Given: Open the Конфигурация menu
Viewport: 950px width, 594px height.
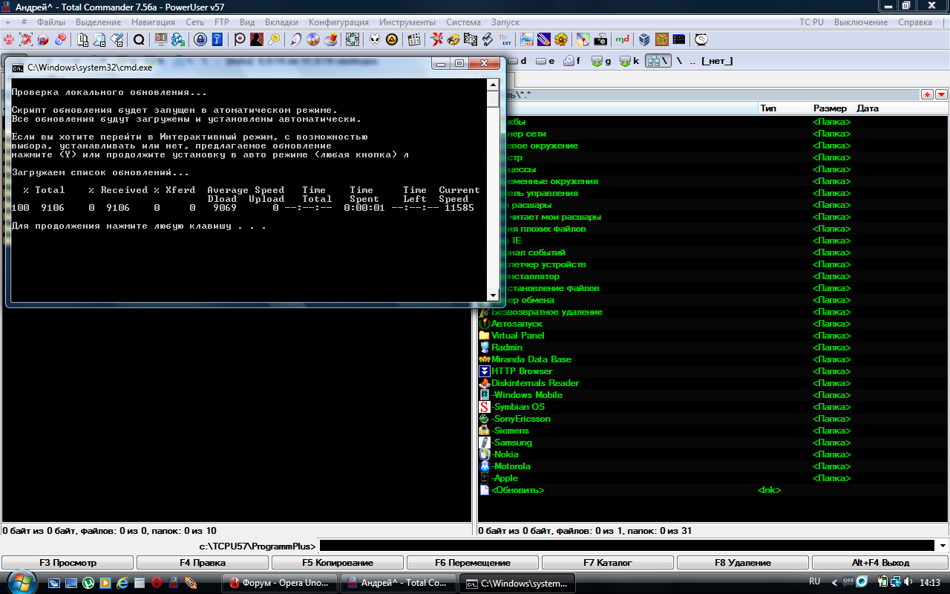Looking at the screenshot, I should [x=338, y=22].
